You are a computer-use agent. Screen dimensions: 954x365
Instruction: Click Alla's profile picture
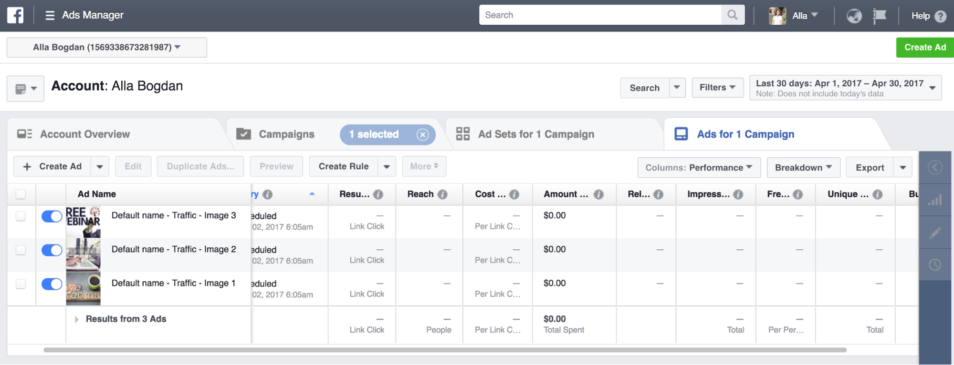[x=777, y=16]
